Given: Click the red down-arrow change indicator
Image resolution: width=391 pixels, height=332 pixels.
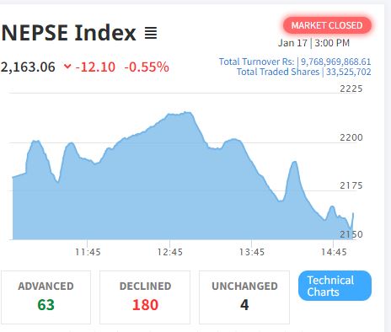Looking at the screenshot, I should 67,67.
